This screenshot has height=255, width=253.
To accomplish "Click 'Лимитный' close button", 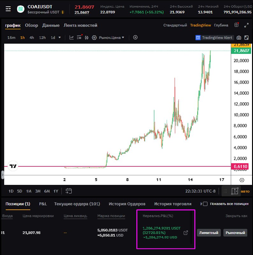I will pos(209,233).
